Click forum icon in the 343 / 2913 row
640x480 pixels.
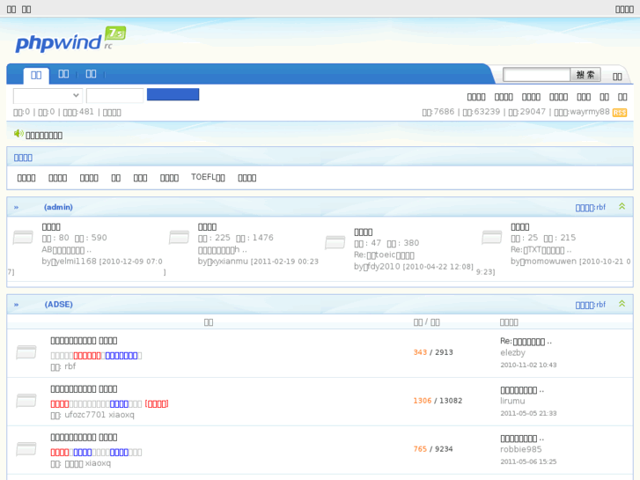pos(26,352)
